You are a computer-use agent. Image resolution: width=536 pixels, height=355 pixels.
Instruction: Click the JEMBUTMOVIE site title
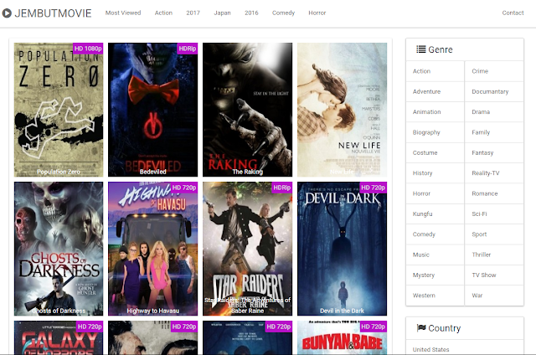[x=53, y=13]
